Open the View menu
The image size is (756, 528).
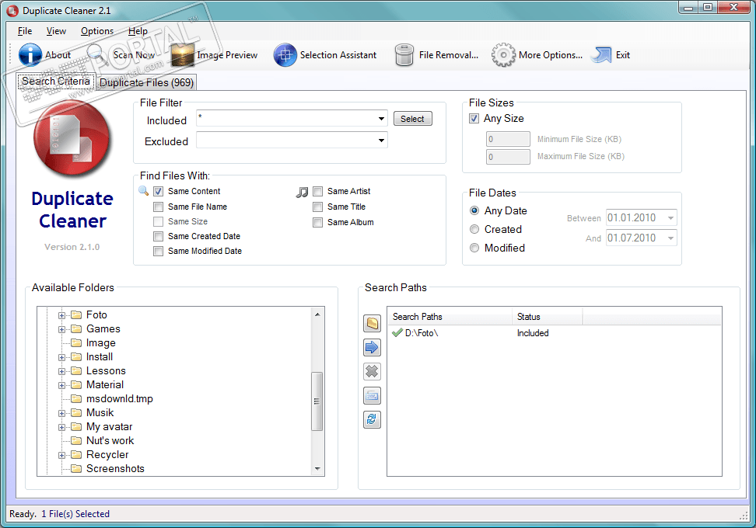point(56,31)
